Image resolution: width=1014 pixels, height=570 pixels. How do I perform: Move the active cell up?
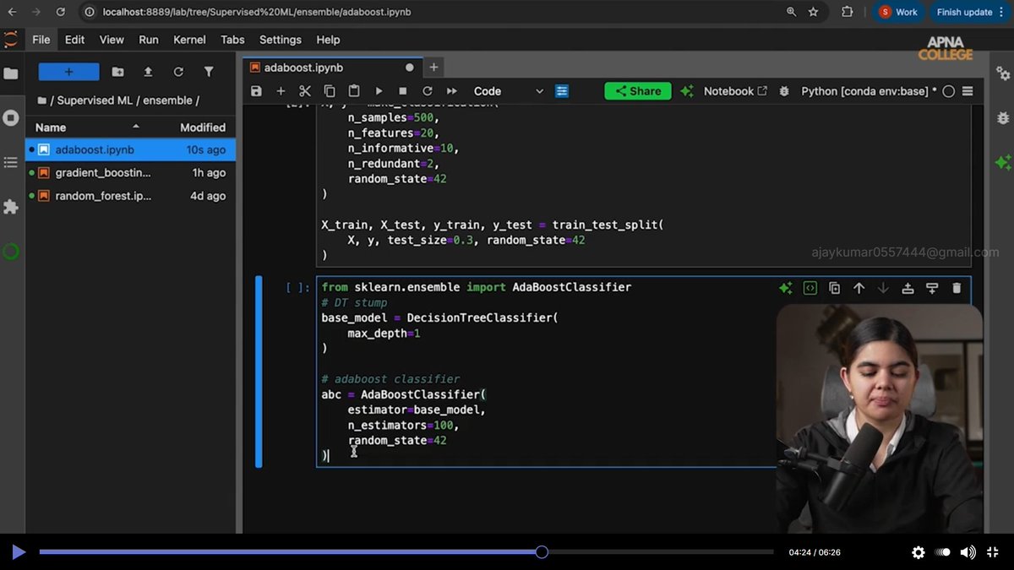click(859, 288)
